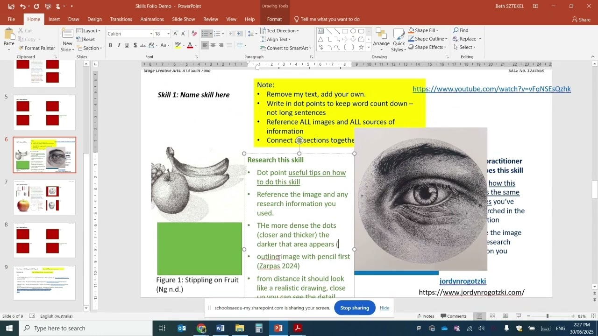Open the Find tool
This screenshot has height=336, width=598.
click(x=460, y=30)
